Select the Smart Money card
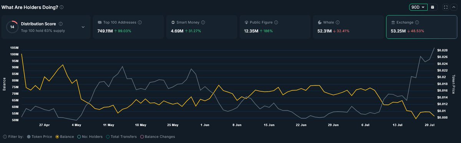This screenshot has width=461, height=143. click(201, 27)
